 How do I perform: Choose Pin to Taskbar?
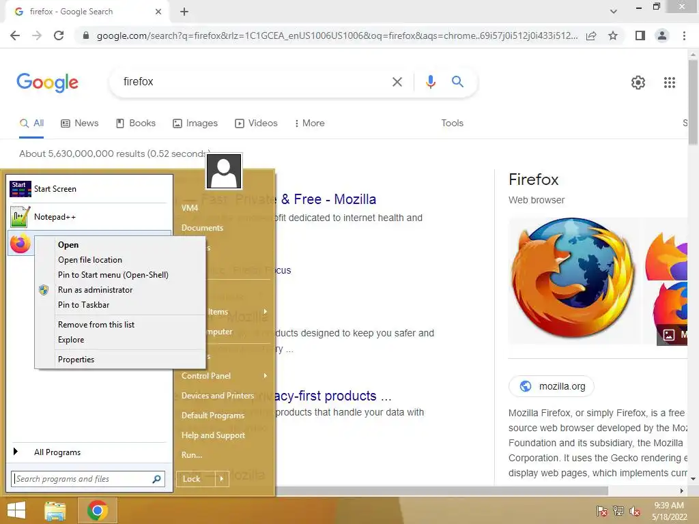120,305
